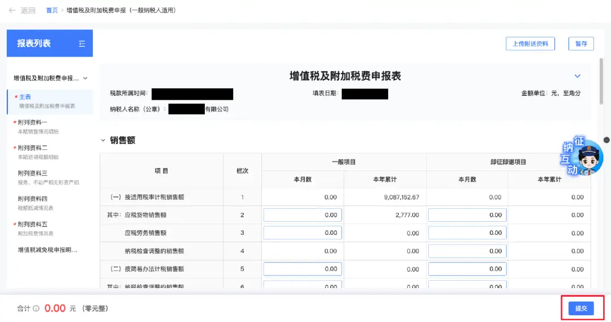Click the 即征即退项目 column header

coord(508,162)
